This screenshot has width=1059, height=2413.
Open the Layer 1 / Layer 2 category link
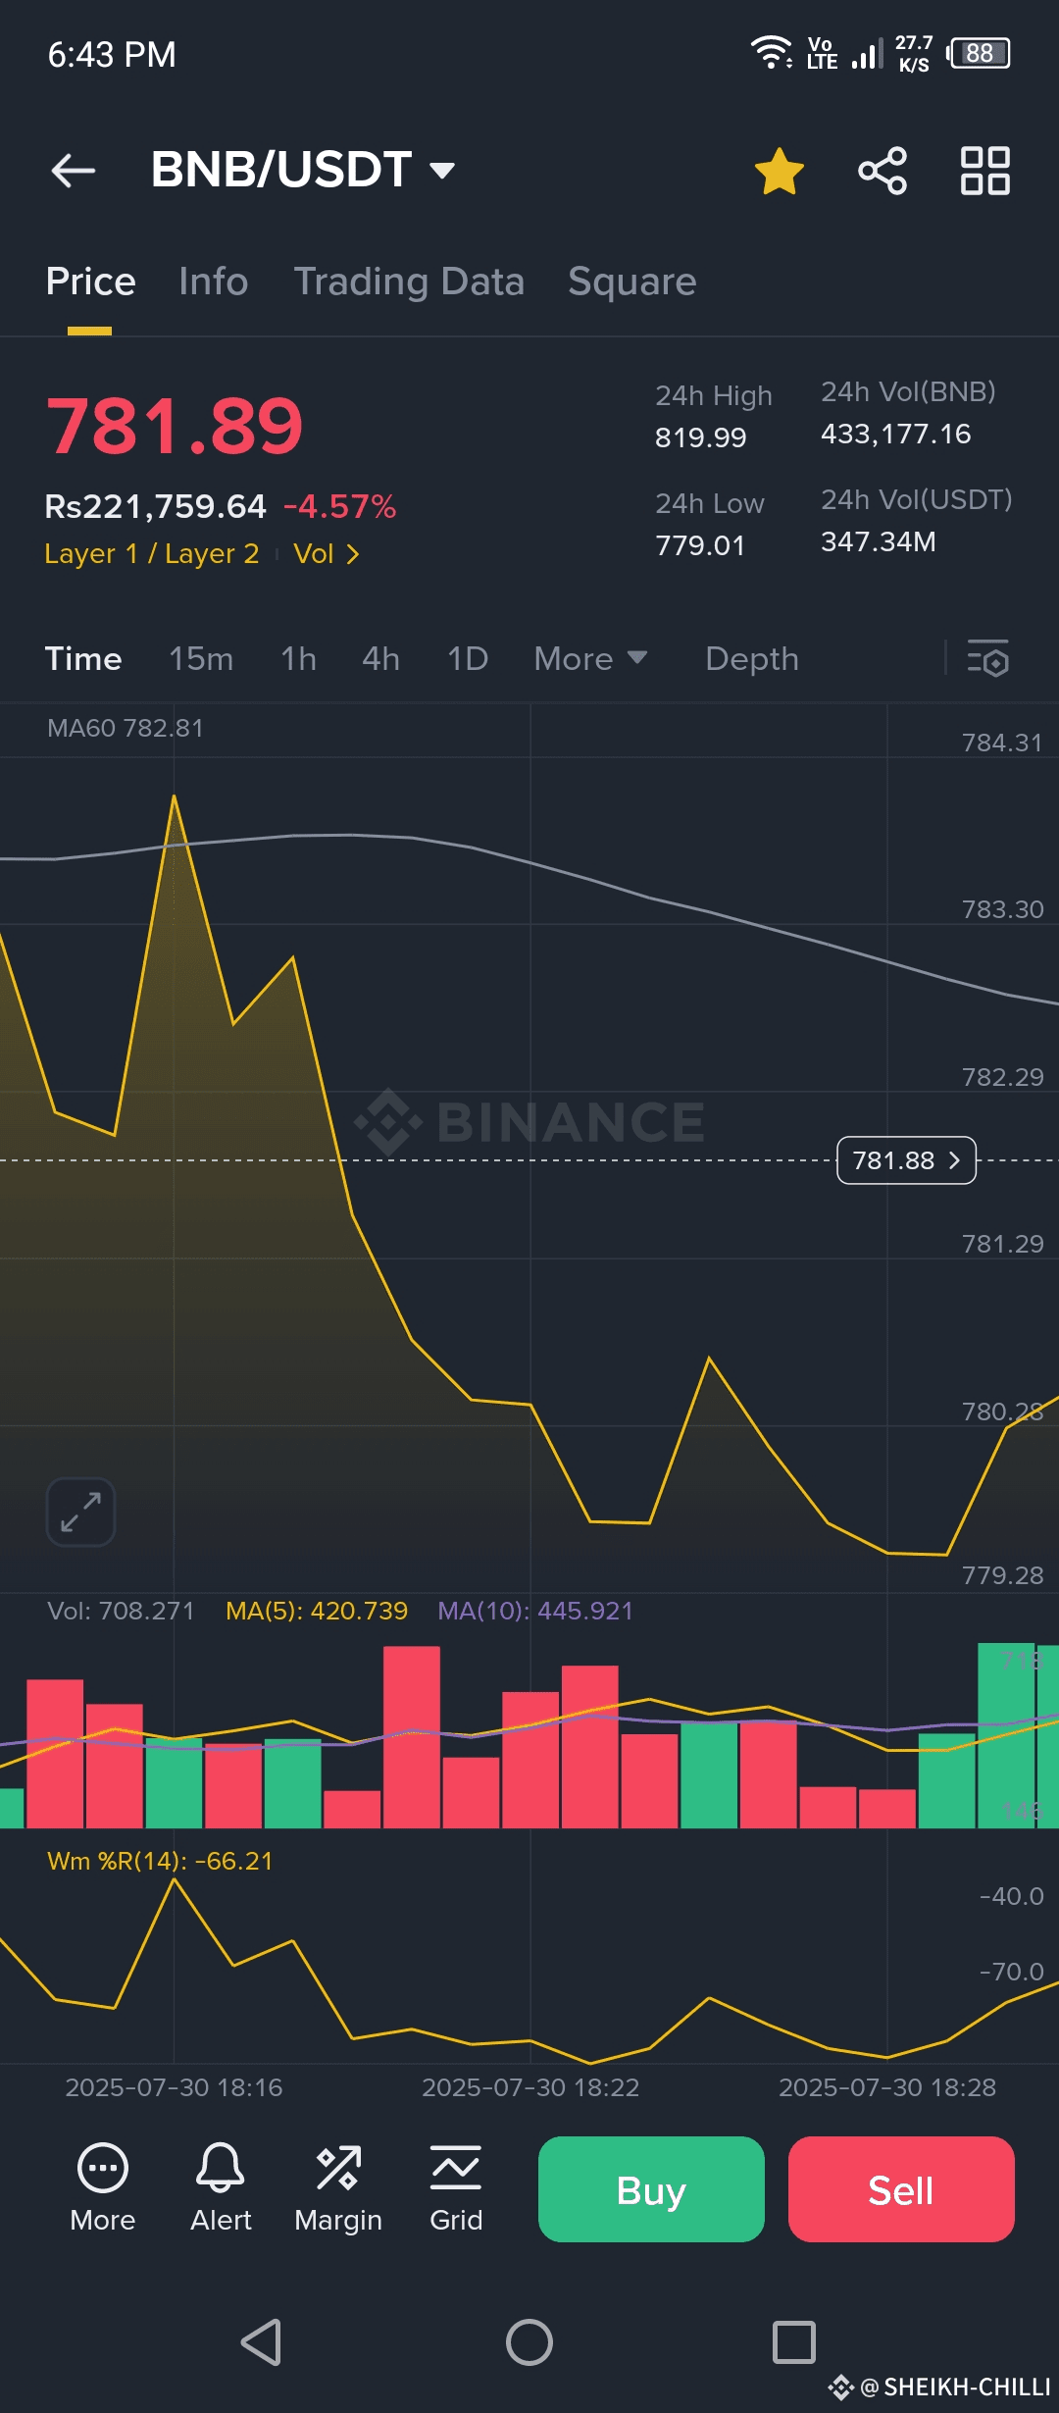[152, 554]
